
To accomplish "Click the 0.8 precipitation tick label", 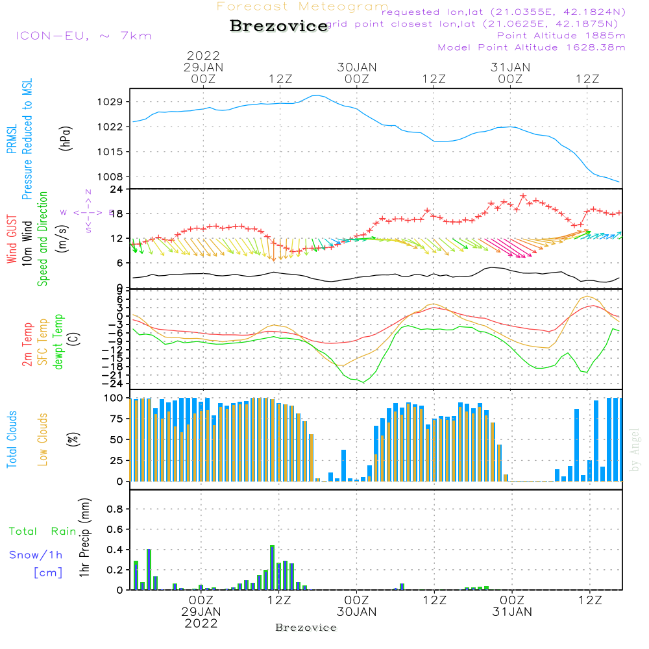I will pyautogui.click(x=115, y=509).
